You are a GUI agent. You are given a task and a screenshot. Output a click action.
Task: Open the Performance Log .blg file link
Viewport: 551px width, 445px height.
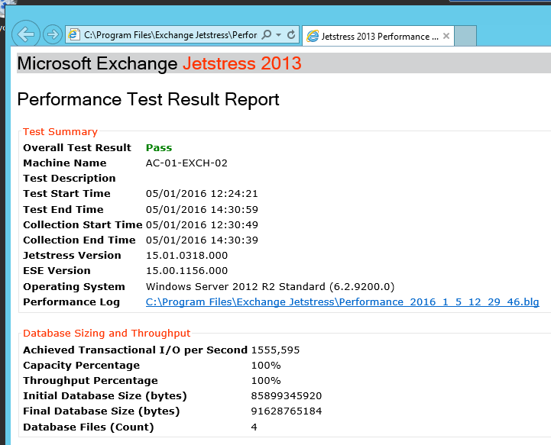(342, 302)
